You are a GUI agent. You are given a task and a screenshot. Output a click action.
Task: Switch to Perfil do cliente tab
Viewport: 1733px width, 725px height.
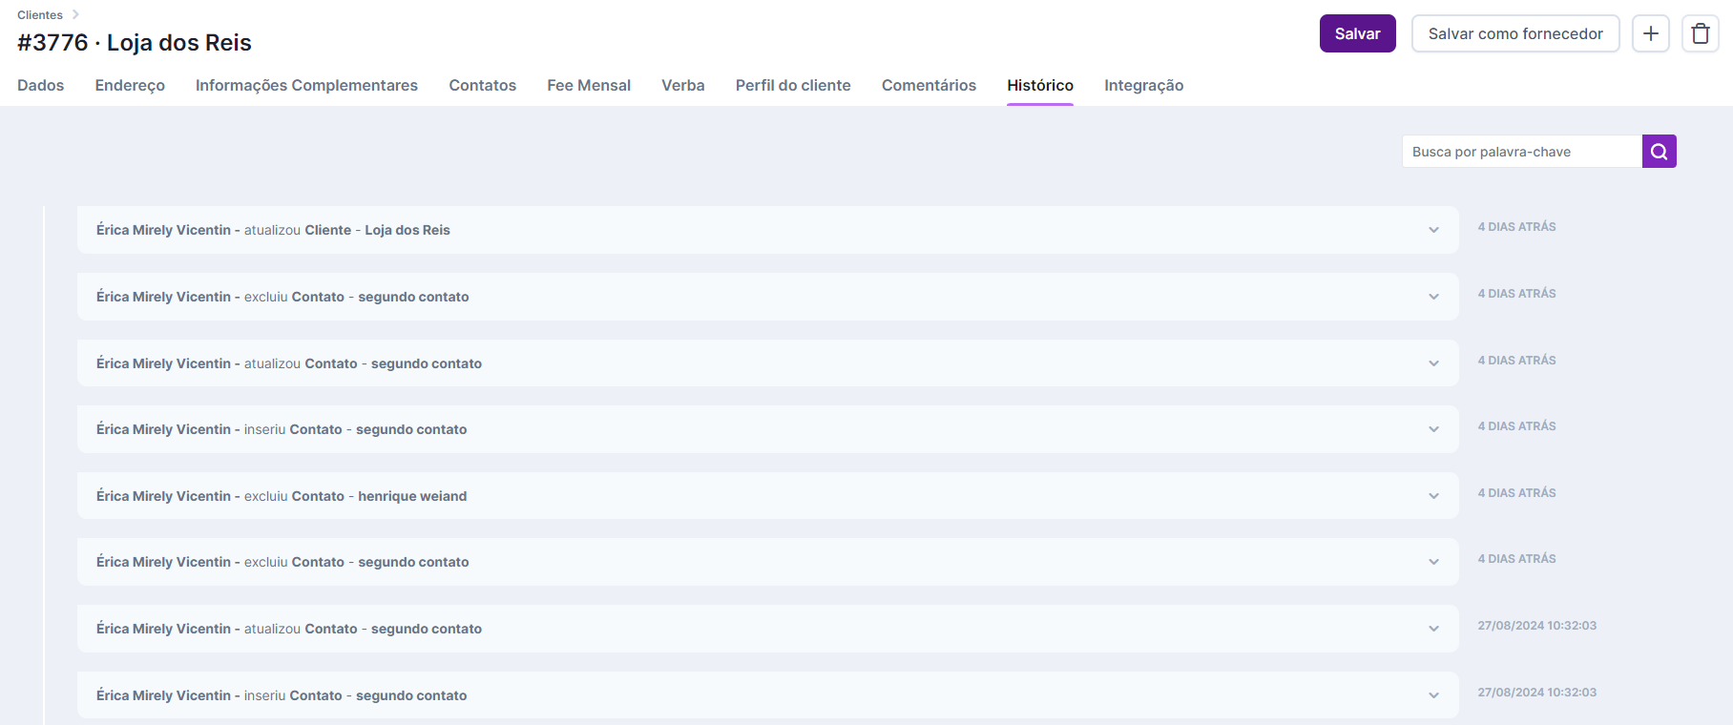793,86
